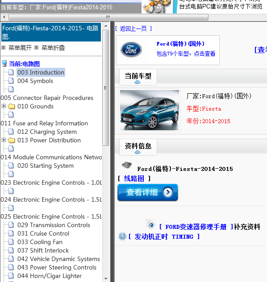Open 020 Starting System
Image resolution: width=267 pixels, height=282 pixels.
pos(46,166)
